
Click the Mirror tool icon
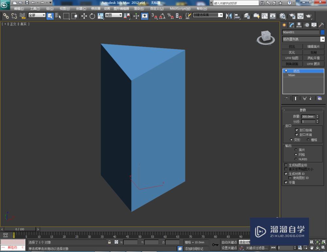(x=229, y=16)
